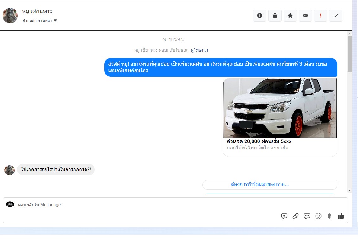The height and width of the screenshot is (242, 358).
Task: Click the Baht payment request icon
Action: [330, 216]
